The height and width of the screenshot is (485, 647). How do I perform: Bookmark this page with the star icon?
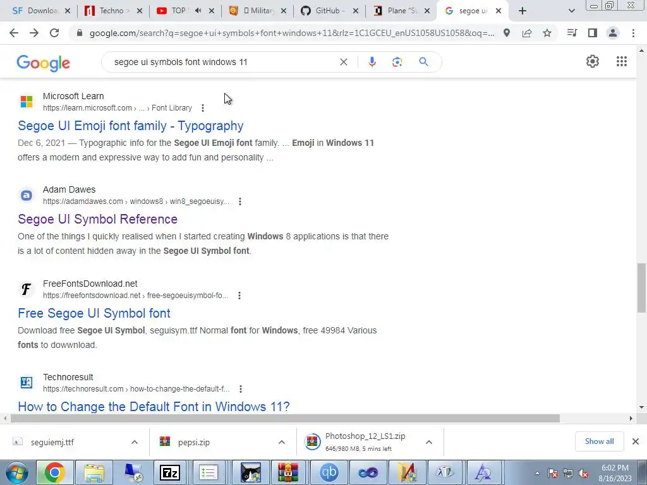click(x=547, y=33)
